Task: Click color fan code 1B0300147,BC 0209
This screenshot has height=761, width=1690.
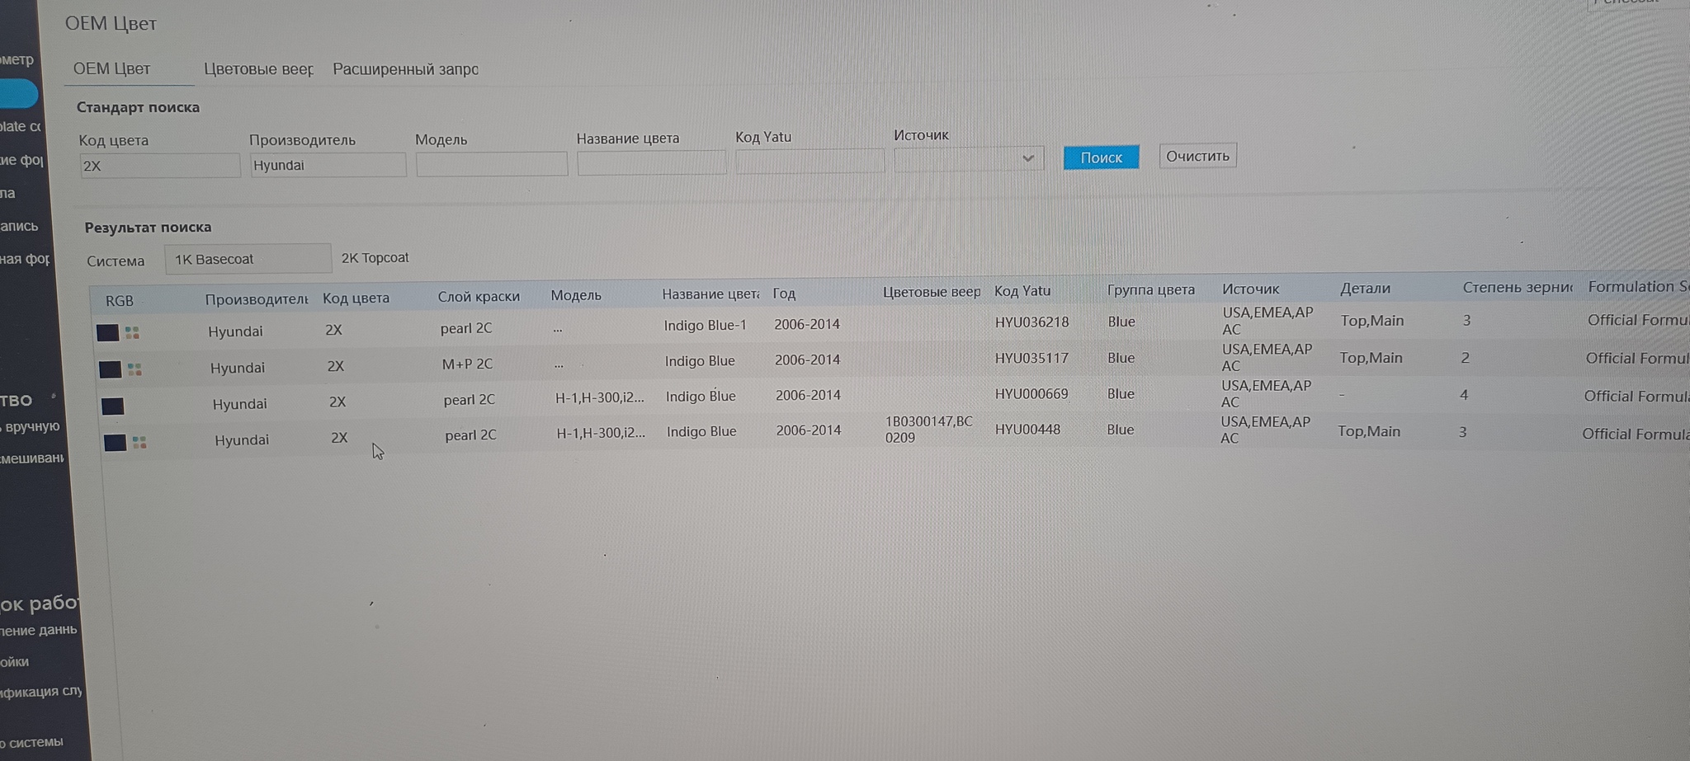Action: (x=929, y=430)
